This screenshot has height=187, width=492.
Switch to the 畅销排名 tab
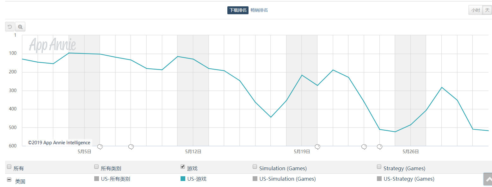(259, 10)
